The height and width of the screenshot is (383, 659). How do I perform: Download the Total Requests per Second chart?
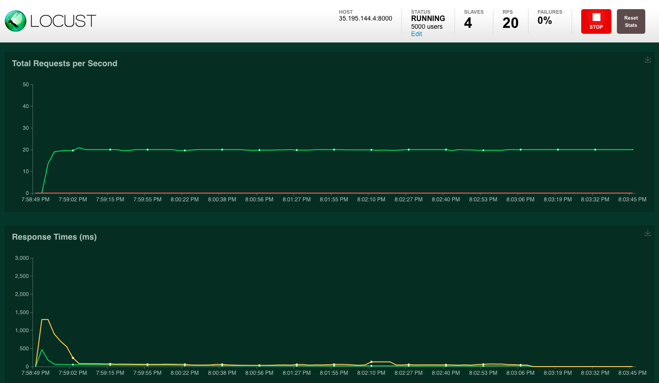pos(648,59)
